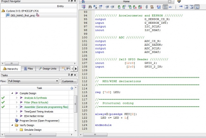Click the Find binoculars icon
This screenshot has width=206, height=138.
[x=90, y=7]
